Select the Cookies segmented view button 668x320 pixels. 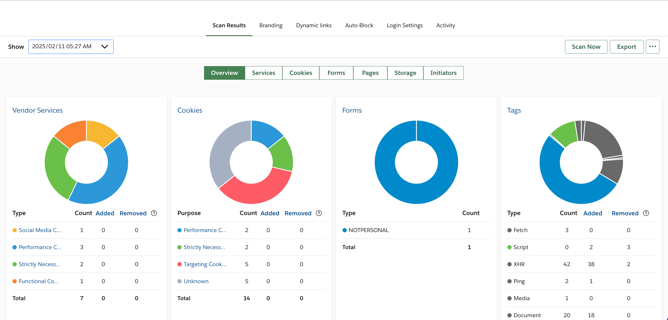301,73
